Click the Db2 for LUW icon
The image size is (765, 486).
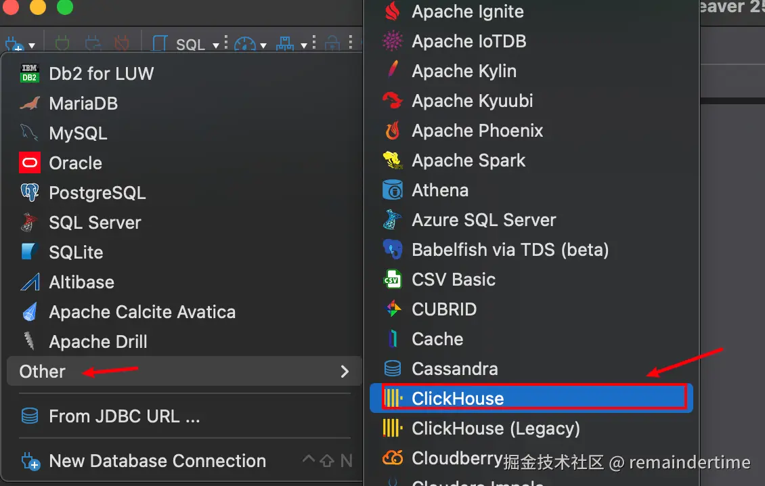point(29,73)
